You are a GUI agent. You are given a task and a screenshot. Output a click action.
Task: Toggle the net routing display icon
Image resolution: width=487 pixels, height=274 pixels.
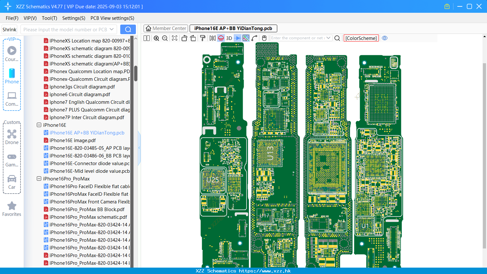click(246, 38)
